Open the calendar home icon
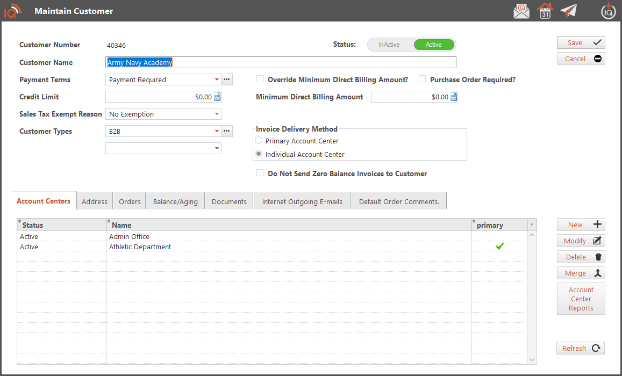The image size is (622, 376). (x=545, y=11)
